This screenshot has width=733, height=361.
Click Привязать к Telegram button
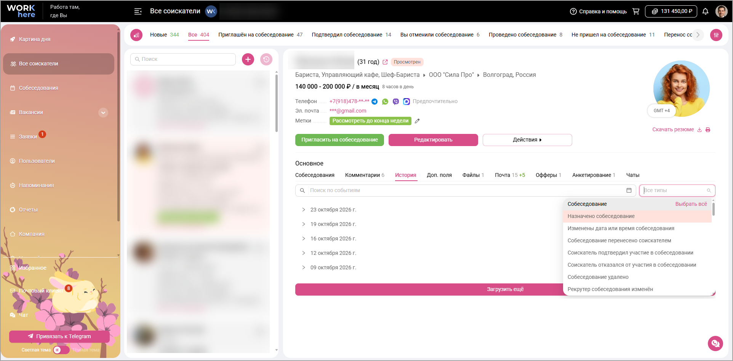click(59, 337)
